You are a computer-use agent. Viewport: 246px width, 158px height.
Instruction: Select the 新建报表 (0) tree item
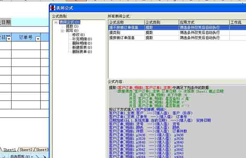[x=82, y=48]
